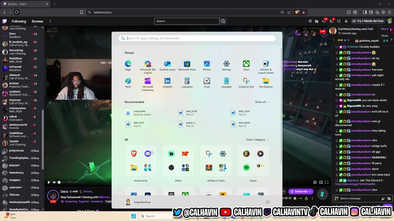Open Discord in Productivity group

click(148, 153)
